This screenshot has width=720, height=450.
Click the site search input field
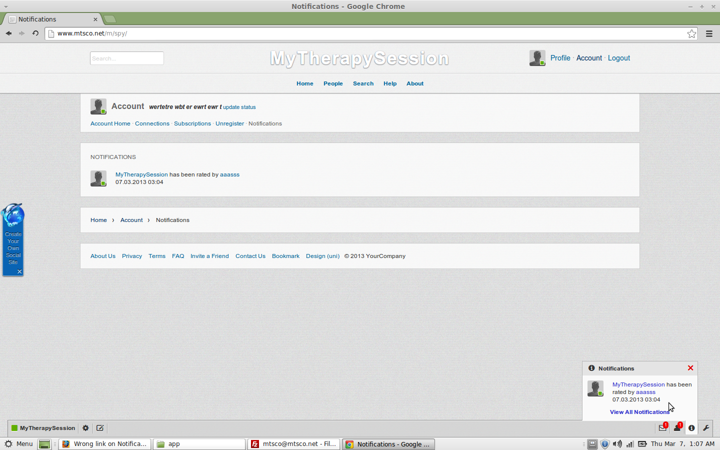(127, 58)
